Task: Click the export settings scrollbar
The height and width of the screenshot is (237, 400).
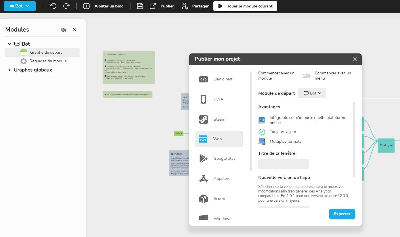Action: (x=354, y=140)
